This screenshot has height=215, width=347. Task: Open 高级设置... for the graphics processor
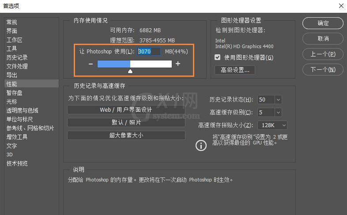235,70
